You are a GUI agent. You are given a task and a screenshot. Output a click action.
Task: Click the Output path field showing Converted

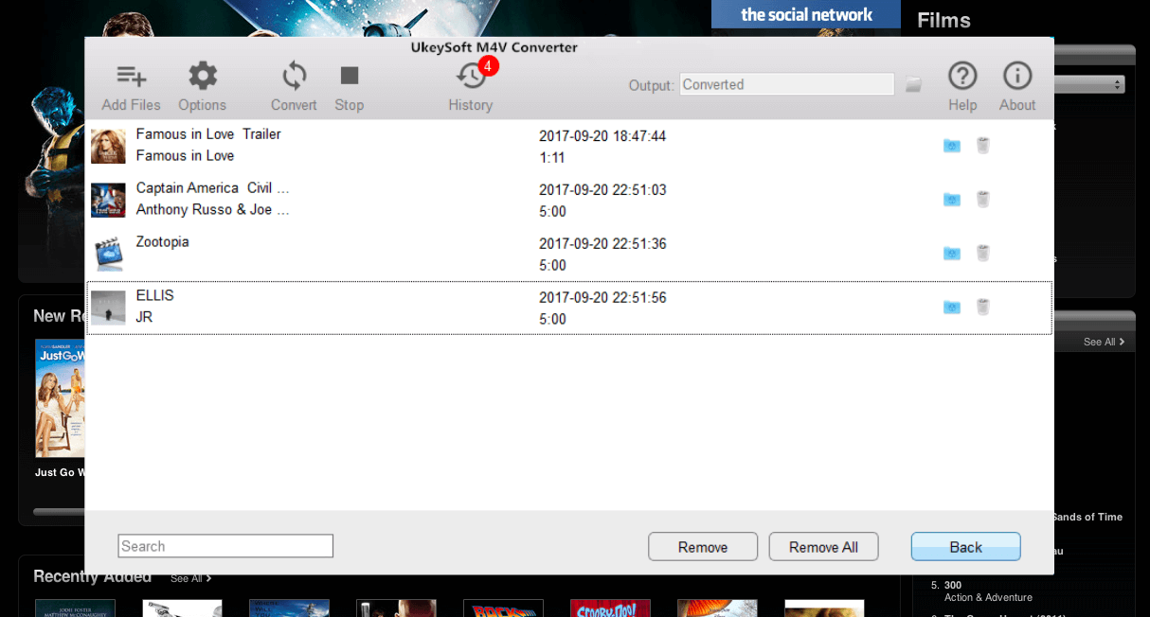[x=787, y=84]
